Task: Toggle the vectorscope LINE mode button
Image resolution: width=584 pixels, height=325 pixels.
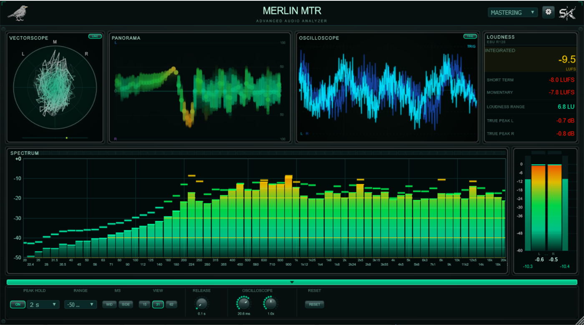Action: (95, 36)
